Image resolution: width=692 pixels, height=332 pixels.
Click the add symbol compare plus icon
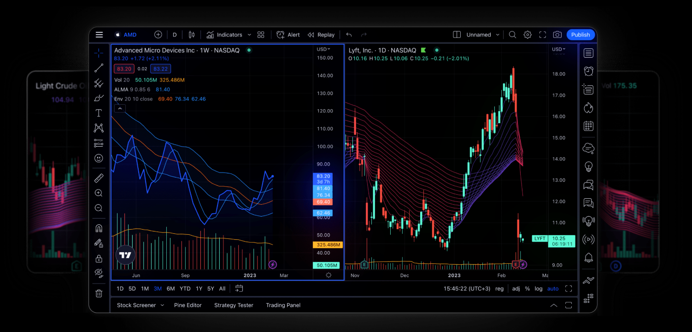point(158,35)
